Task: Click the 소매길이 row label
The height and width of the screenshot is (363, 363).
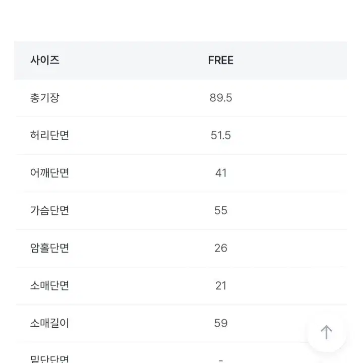Action: (x=49, y=323)
